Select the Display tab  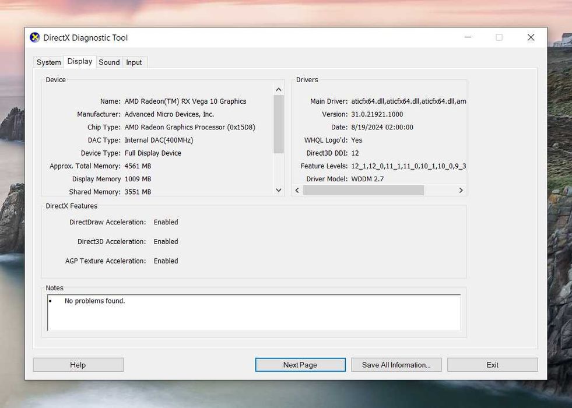click(x=79, y=62)
